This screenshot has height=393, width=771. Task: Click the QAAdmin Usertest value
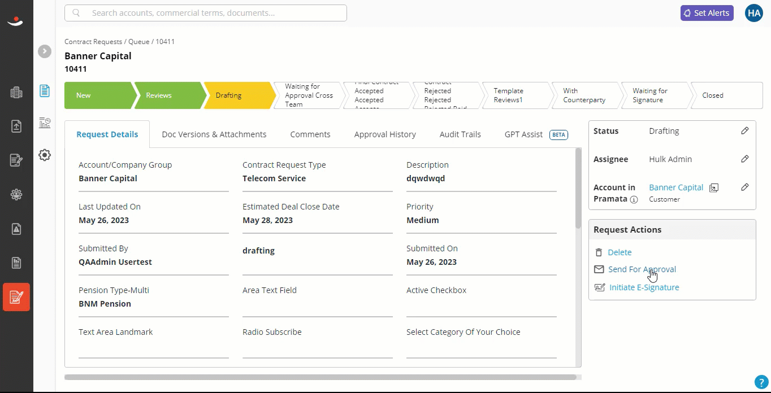click(115, 262)
